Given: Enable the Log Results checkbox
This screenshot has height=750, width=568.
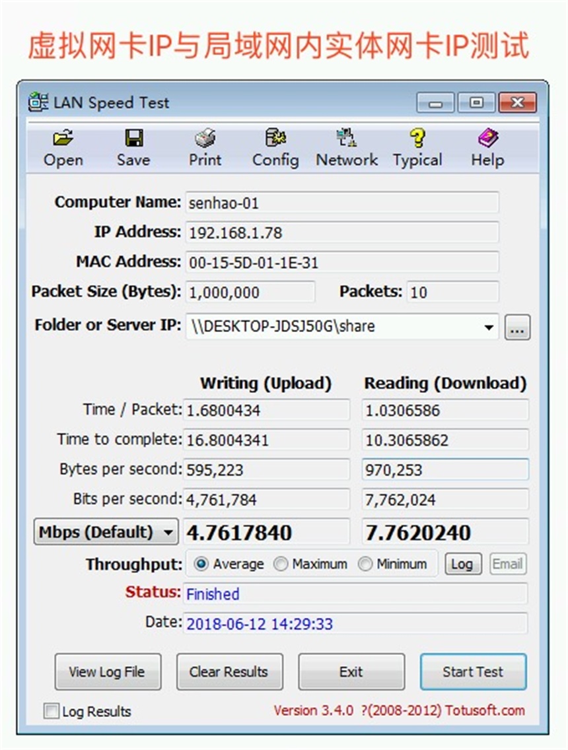Looking at the screenshot, I should click(51, 711).
